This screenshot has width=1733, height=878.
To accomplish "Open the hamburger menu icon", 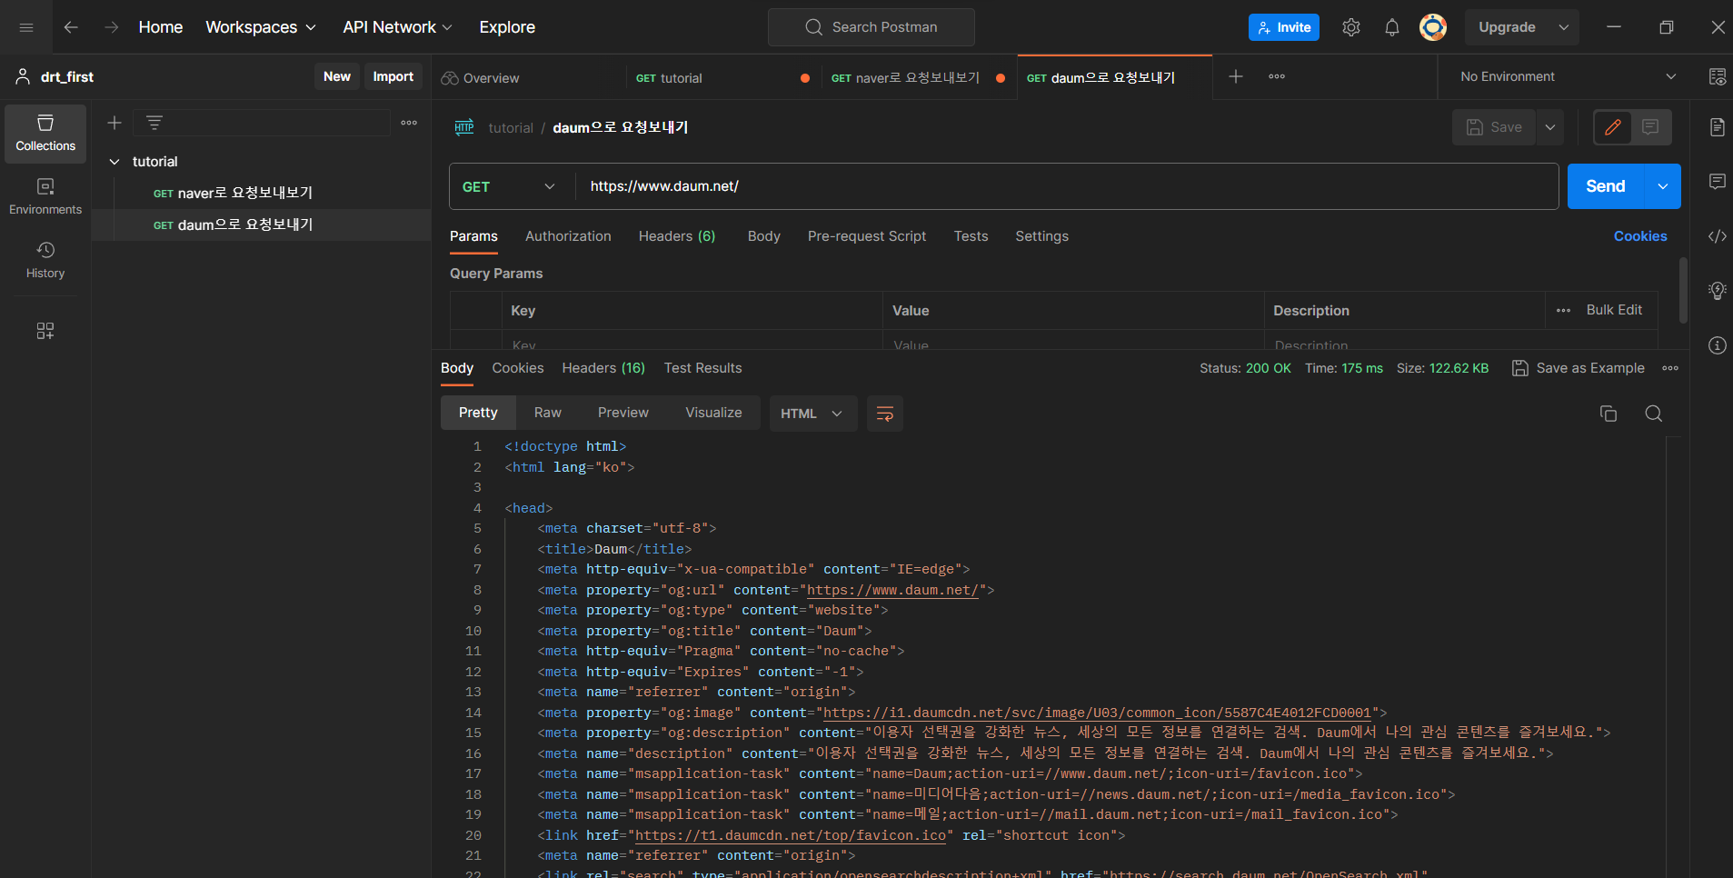I will tap(26, 27).
